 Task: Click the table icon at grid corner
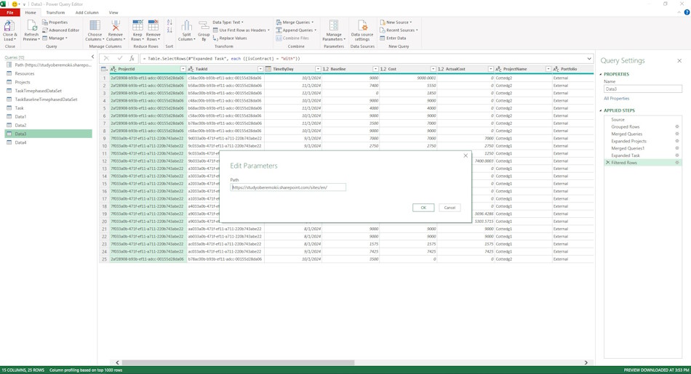[103, 69]
